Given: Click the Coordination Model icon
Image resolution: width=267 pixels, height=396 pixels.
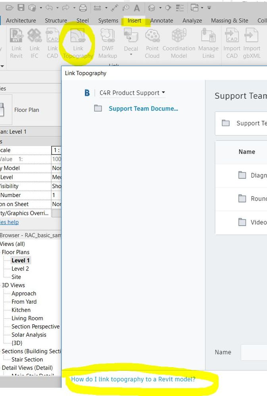Looking at the screenshot, I should pos(179,36).
